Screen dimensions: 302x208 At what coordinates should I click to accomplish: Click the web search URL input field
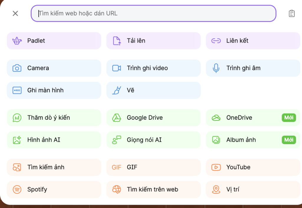point(153,14)
